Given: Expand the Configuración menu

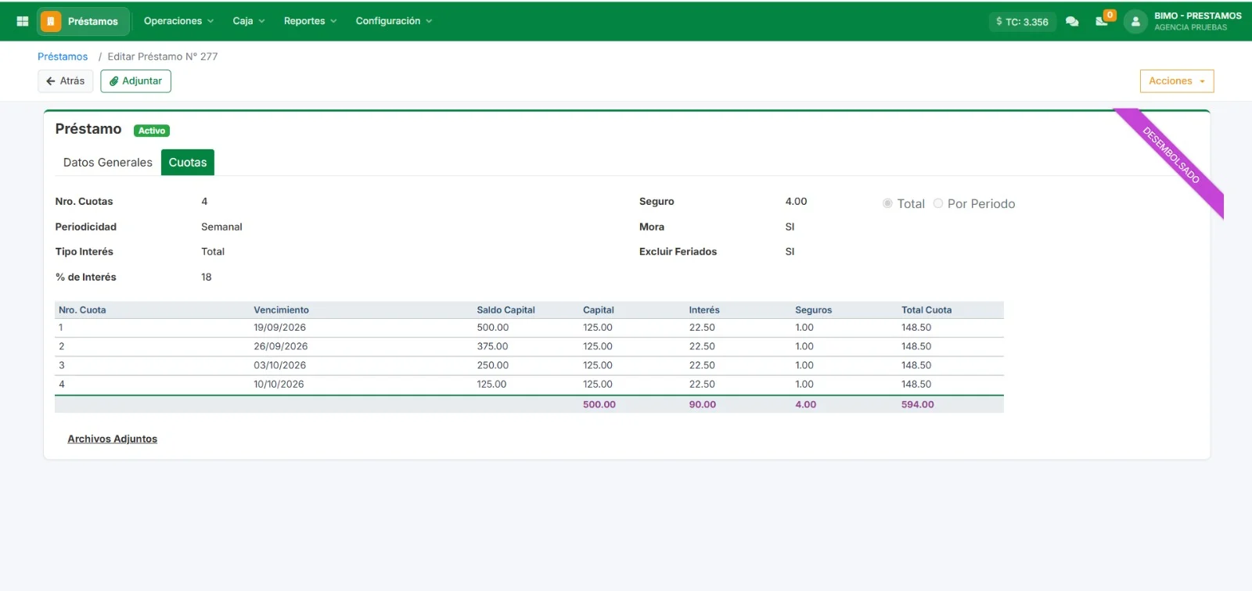Looking at the screenshot, I should click(x=394, y=21).
